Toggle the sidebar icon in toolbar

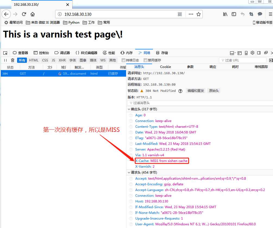(234, 14)
